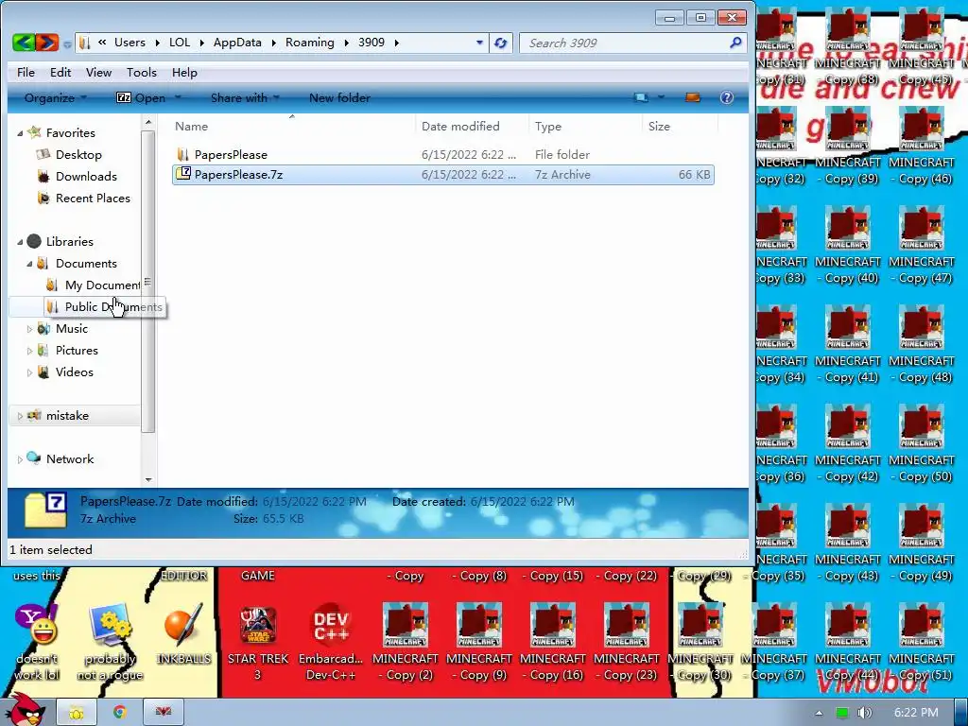Image resolution: width=968 pixels, height=726 pixels.
Task: Collapse the Libraries tree section
Action: click(20, 241)
